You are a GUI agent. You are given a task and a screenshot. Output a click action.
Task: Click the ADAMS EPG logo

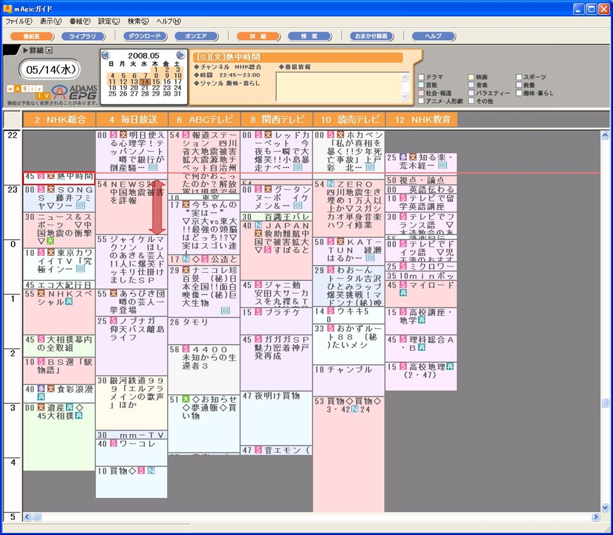[75, 92]
